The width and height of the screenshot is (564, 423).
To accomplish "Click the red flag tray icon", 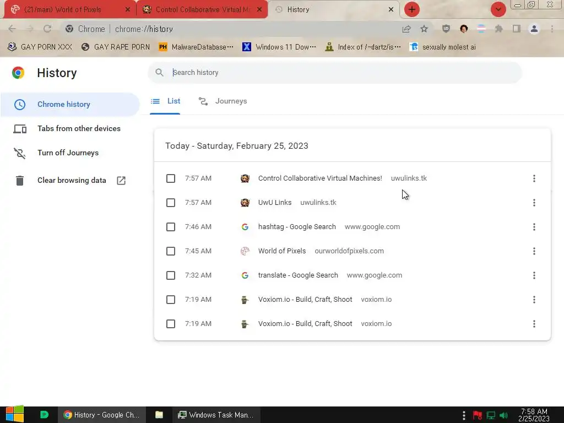I will coord(478,415).
